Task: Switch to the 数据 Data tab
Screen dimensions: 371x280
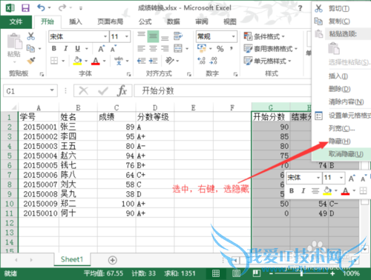Action: (173, 22)
